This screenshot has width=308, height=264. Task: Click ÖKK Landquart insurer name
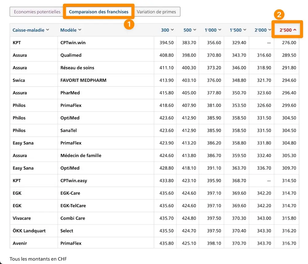click(x=29, y=231)
